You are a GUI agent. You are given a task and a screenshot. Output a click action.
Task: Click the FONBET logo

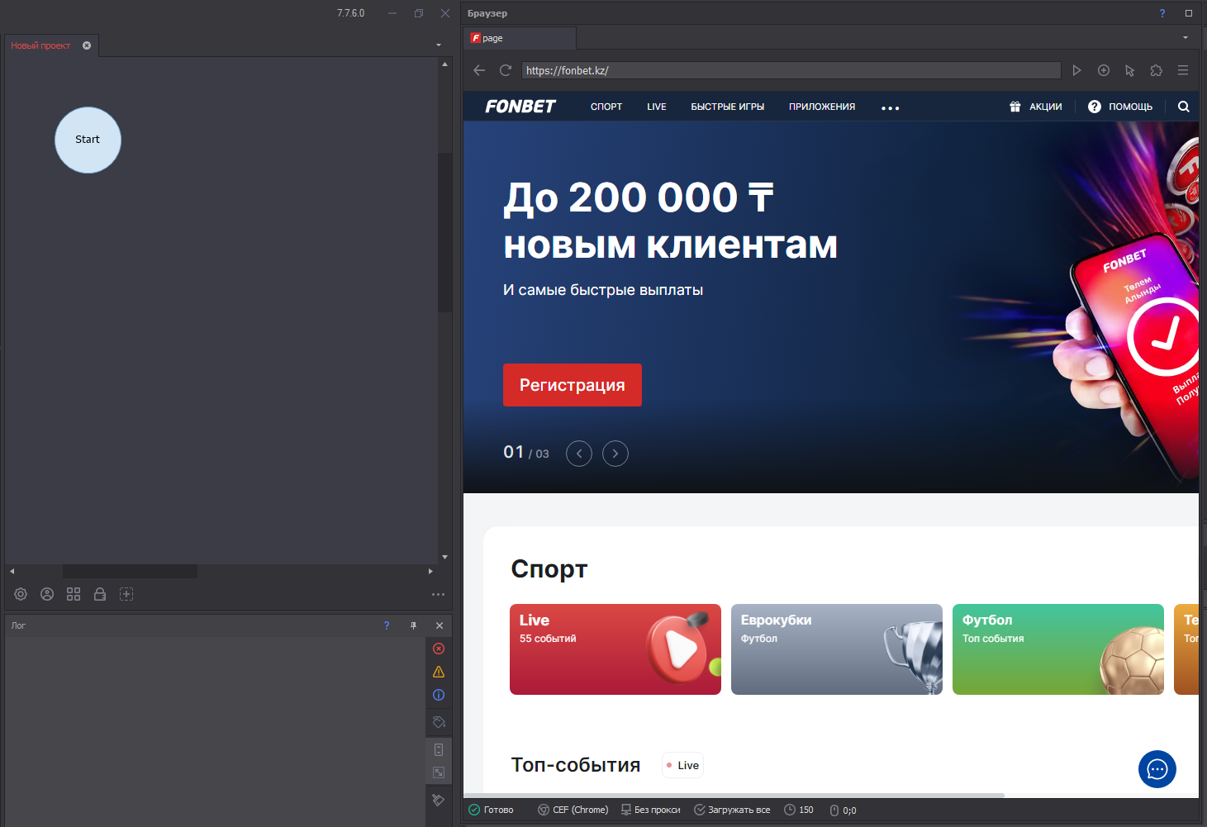tap(520, 107)
